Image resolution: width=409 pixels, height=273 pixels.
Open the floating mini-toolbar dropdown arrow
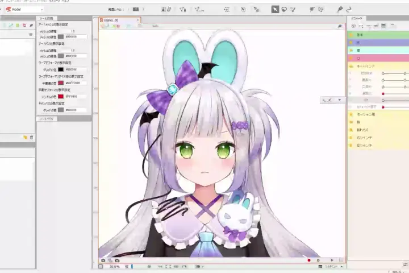[x=339, y=100]
